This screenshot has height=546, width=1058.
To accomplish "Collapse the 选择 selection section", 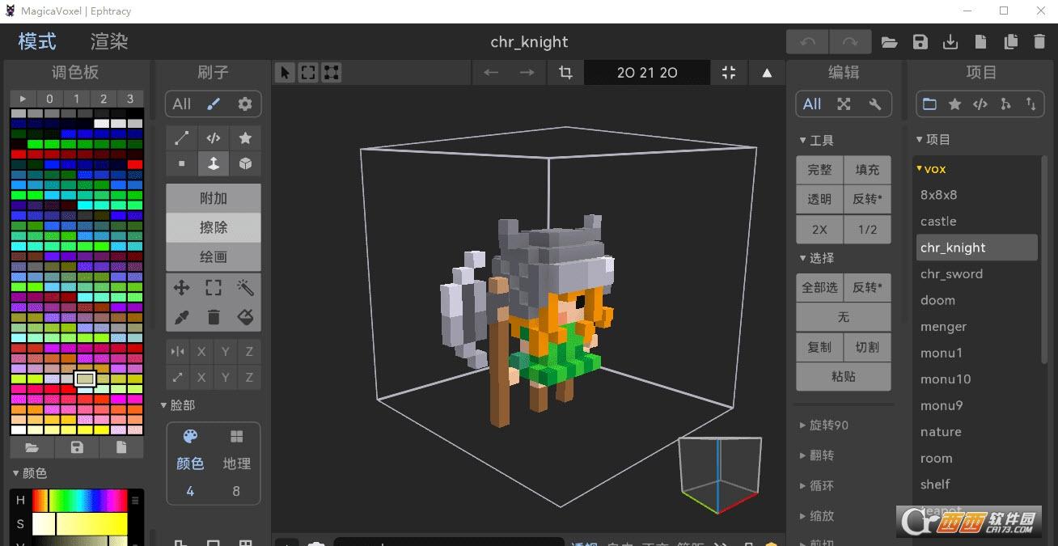I will (x=816, y=258).
